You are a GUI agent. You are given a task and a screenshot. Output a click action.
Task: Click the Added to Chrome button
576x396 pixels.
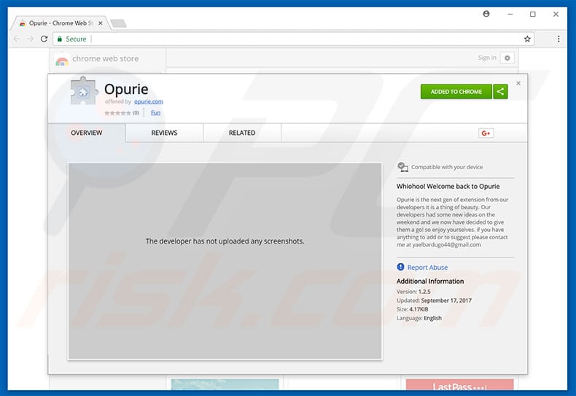[x=456, y=92]
